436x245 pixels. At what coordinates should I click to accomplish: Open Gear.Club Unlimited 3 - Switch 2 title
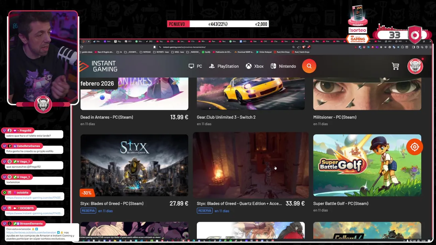[x=226, y=117]
